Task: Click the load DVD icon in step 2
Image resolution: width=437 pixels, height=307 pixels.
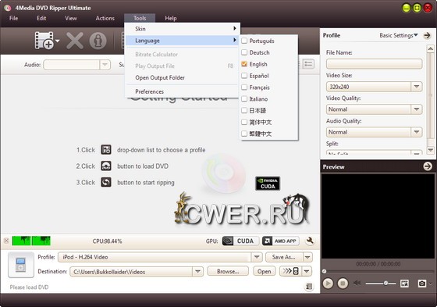Action: [x=106, y=166]
